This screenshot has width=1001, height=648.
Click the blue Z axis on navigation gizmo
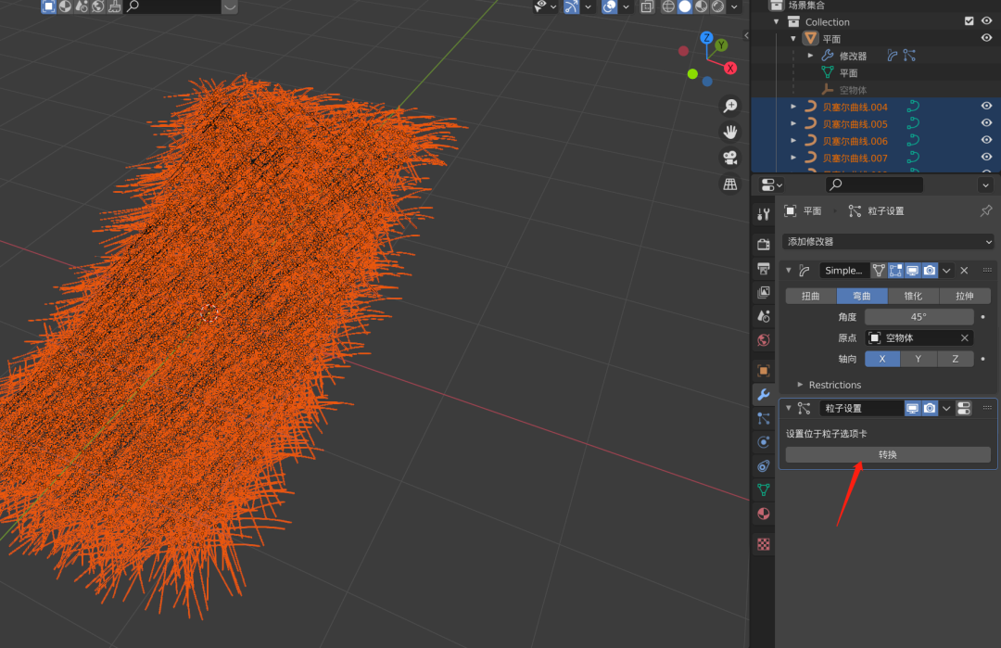point(706,38)
